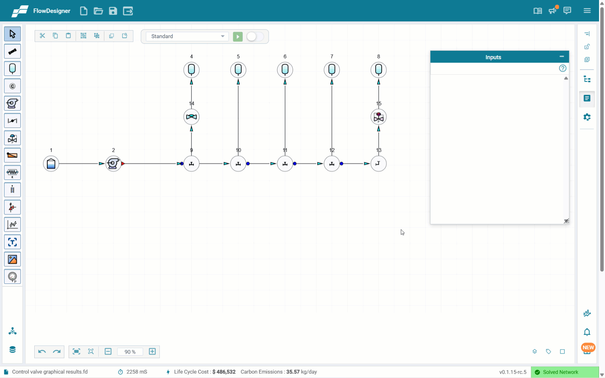The height and width of the screenshot is (378, 605).
Task: Collapse the Inputs panel
Action: click(562, 57)
